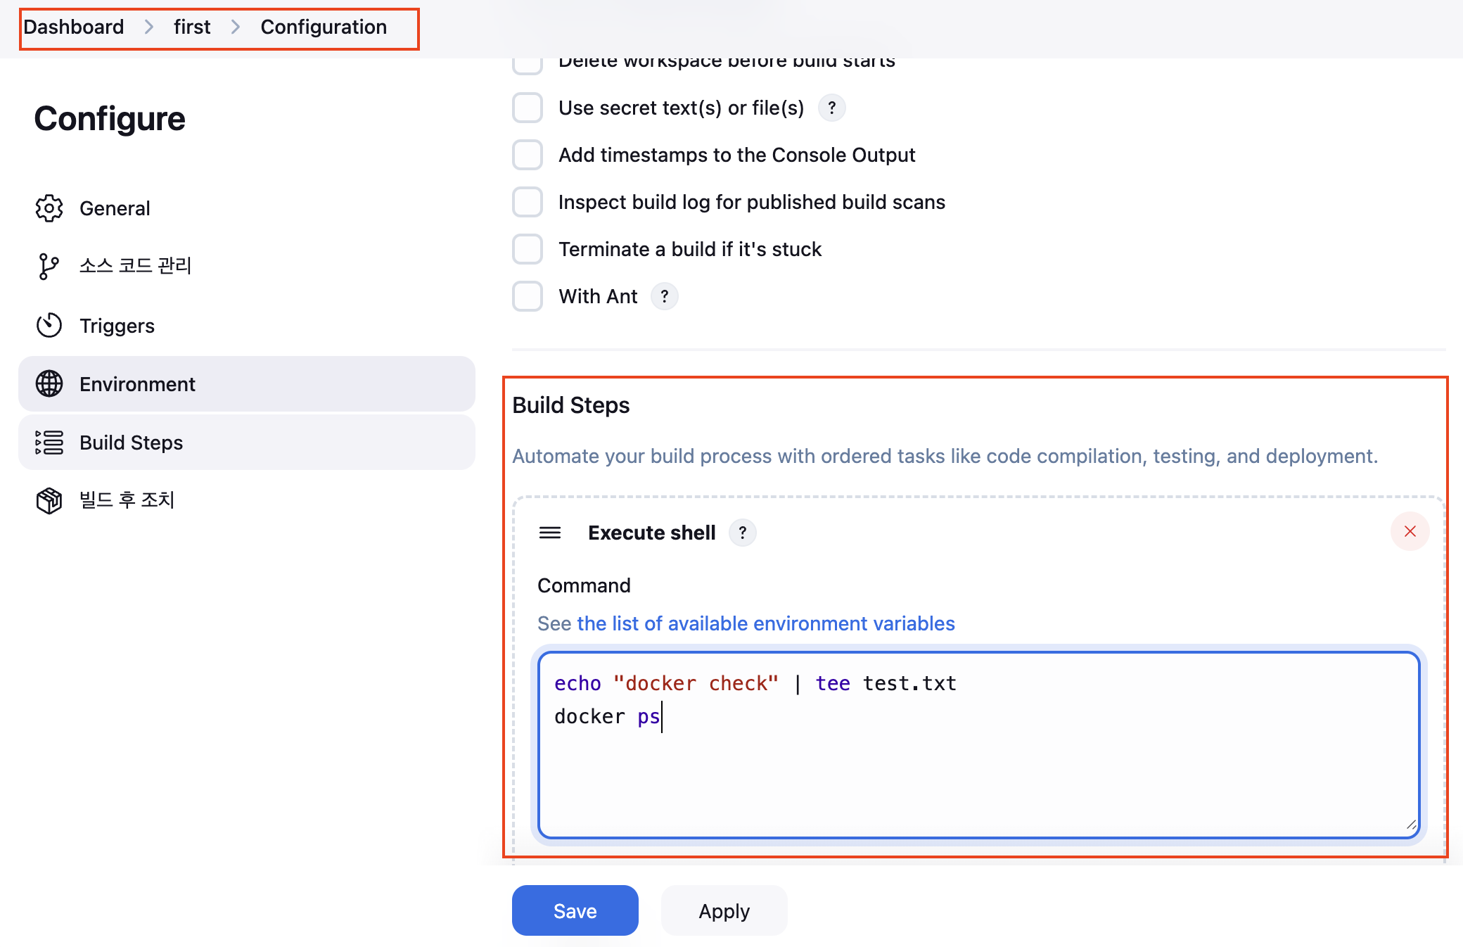Remove the Execute shell step with red X
The height and width of the screenshot is (947, 1463).
click(x=1410, y=531)
